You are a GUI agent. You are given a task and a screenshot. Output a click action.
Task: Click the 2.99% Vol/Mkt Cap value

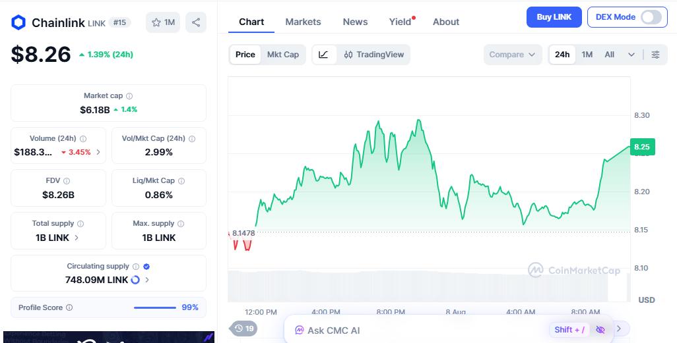coord(159,152)
